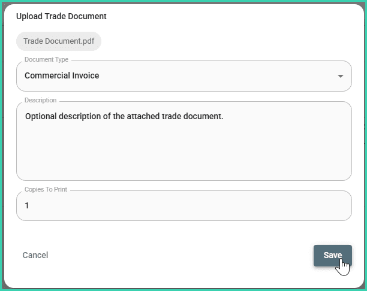Click the Trade Document.pdf file chip
The width and height of the screenshot is (367, 291).
click(59, 41)
